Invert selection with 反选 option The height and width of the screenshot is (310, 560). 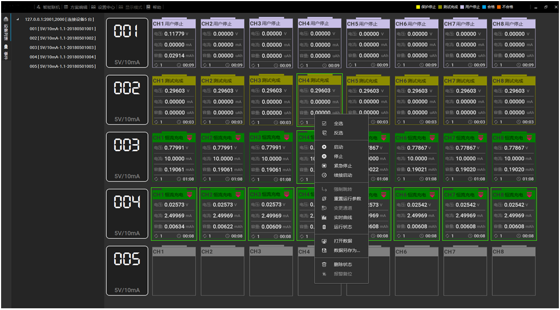pyautogui.click(x=338, y=133)
